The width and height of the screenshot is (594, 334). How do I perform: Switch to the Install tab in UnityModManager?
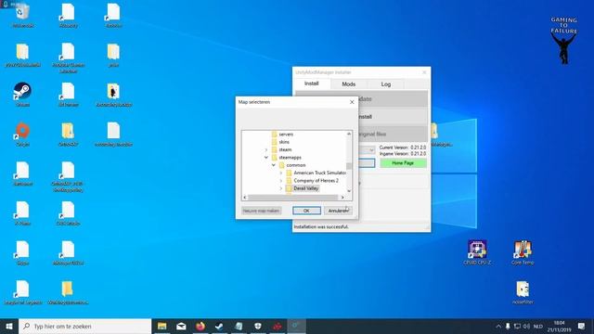tap(312, 83)
